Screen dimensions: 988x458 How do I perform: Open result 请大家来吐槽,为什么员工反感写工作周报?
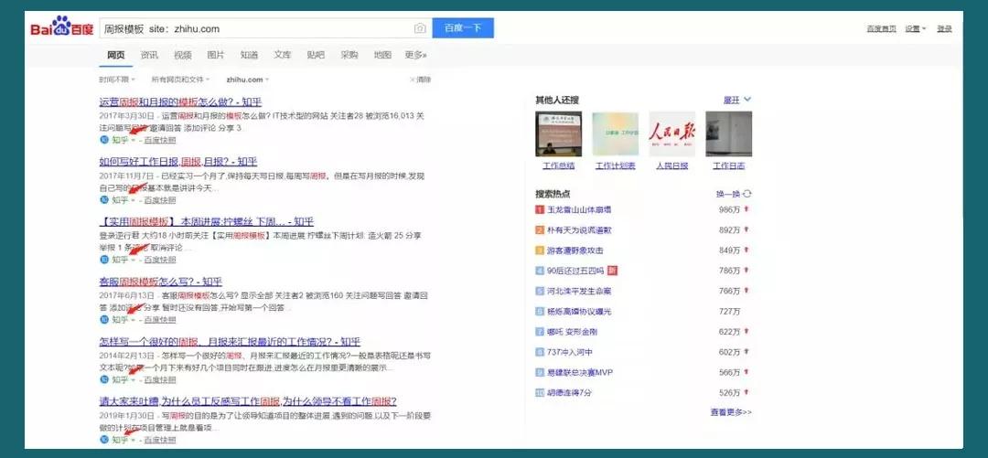tap(248, 401)
